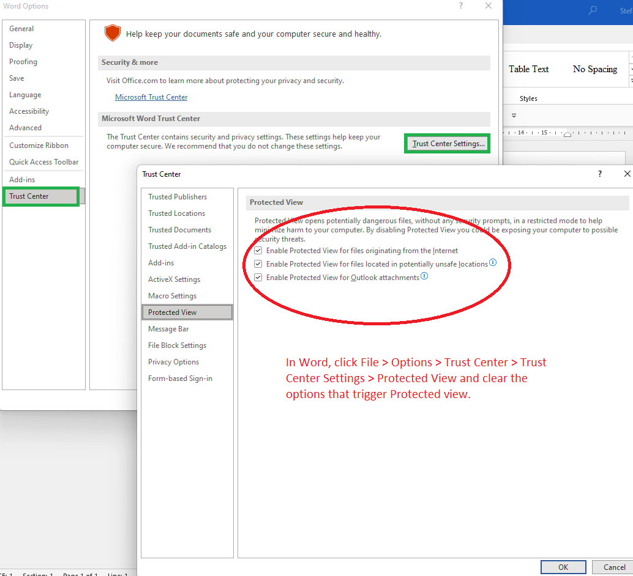The width and height of the screenshot is (633, 576).
Task: Select Save in Word Options sidebar
Action: tap(43, 78)
